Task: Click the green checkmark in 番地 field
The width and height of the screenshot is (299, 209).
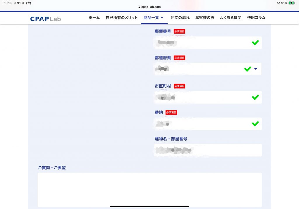Action: tap(255, 124)
